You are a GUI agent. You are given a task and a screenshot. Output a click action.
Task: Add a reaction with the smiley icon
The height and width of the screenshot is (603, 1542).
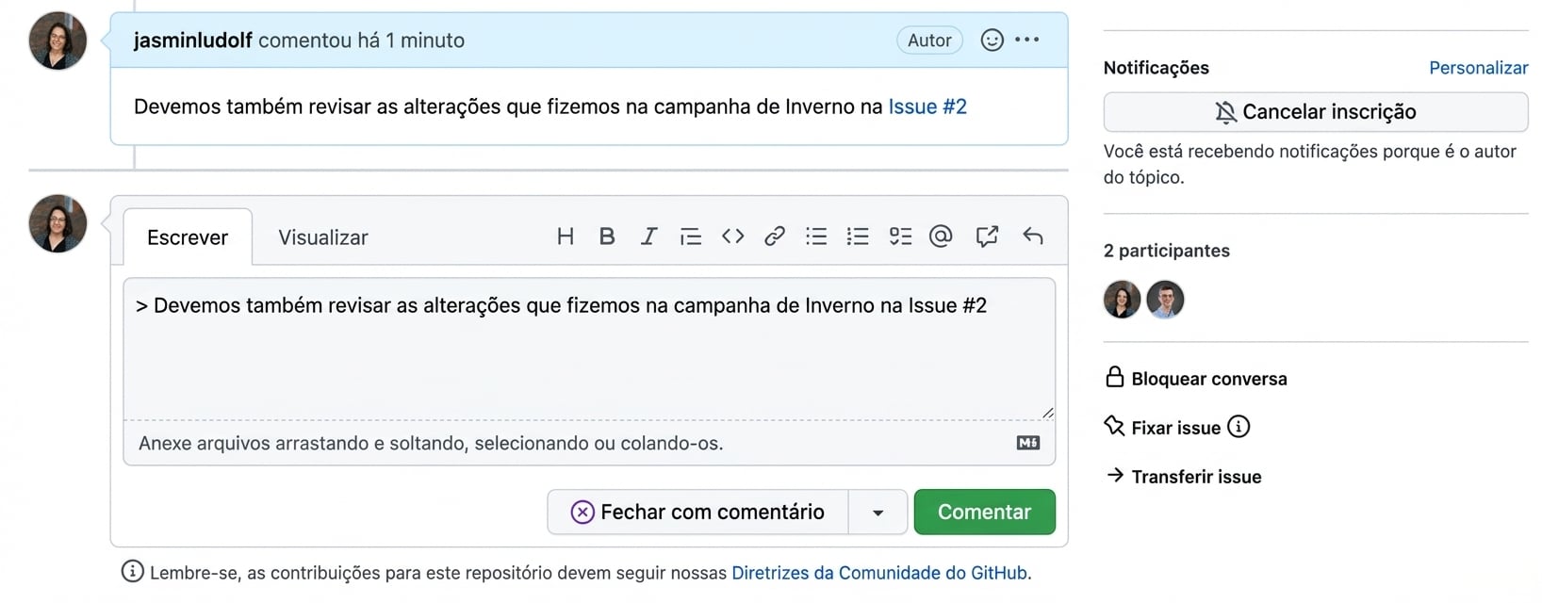[992, 41]
